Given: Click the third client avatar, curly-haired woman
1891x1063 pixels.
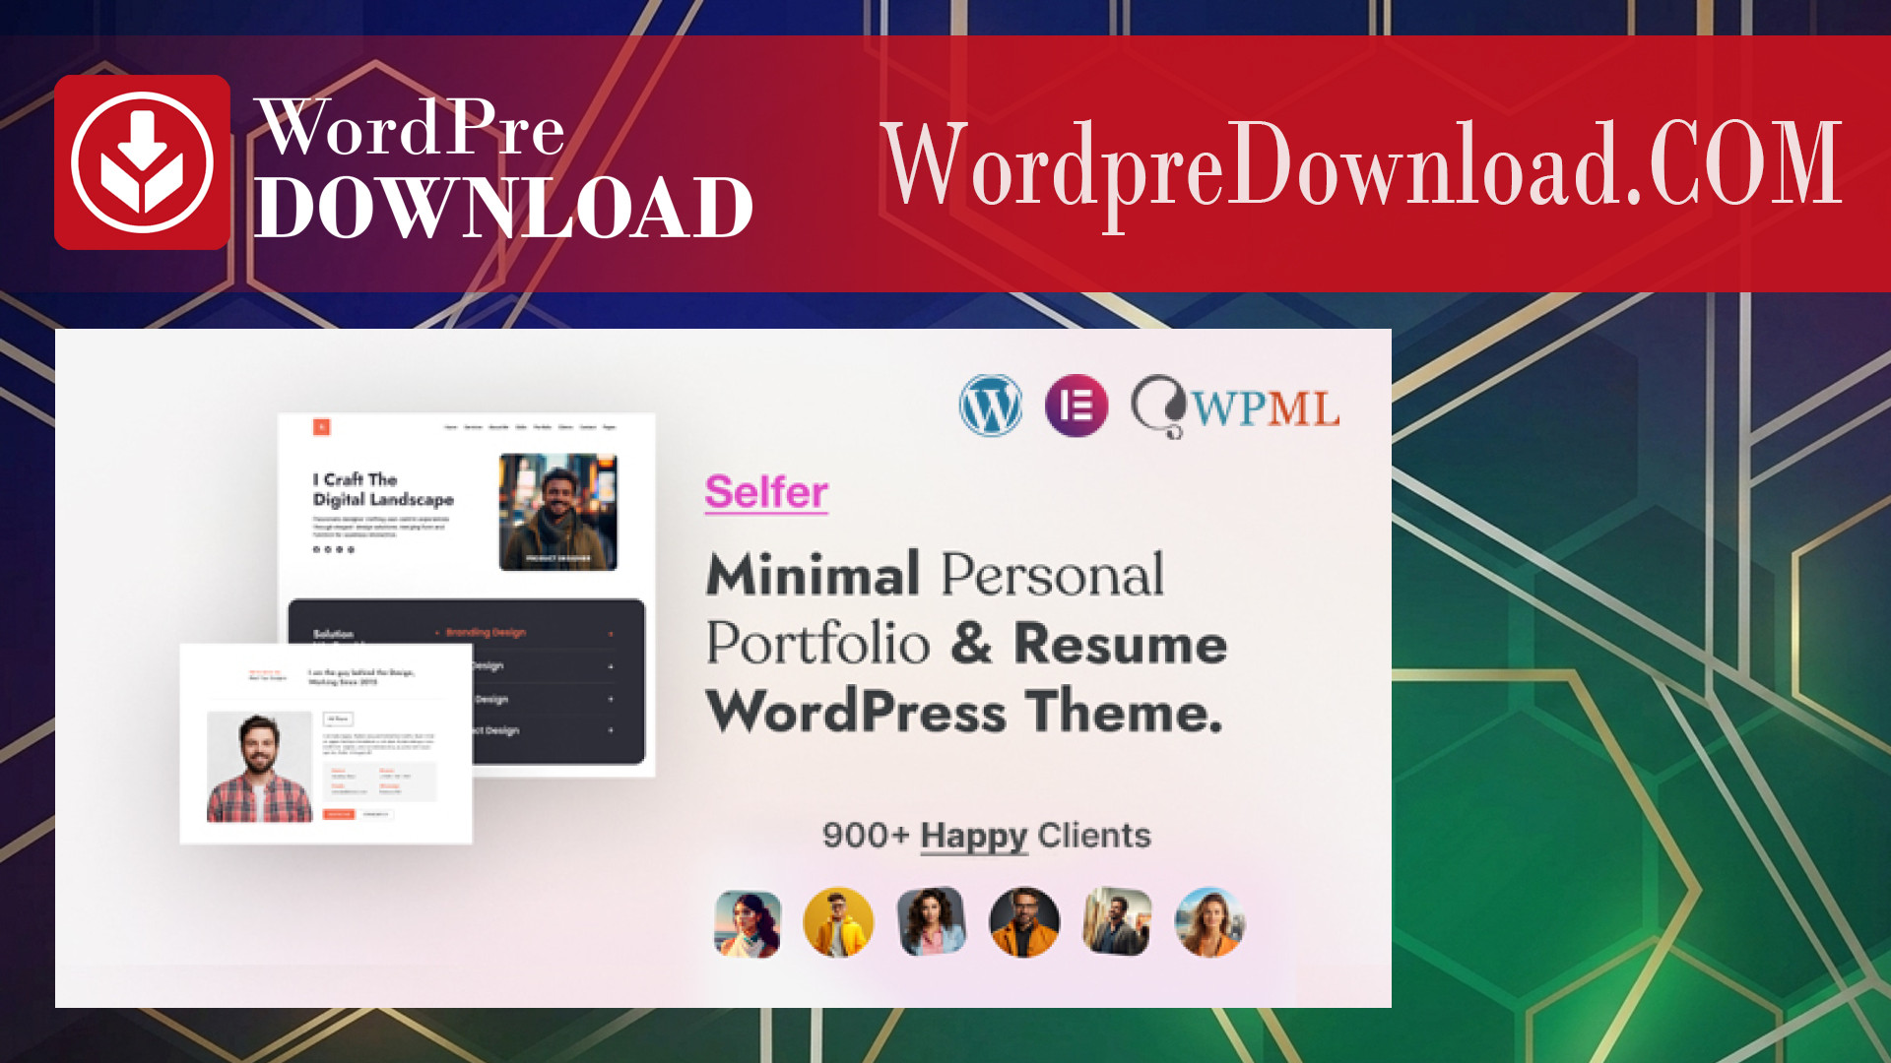Looking at the screenshot, I should click(x=932, y=921).
